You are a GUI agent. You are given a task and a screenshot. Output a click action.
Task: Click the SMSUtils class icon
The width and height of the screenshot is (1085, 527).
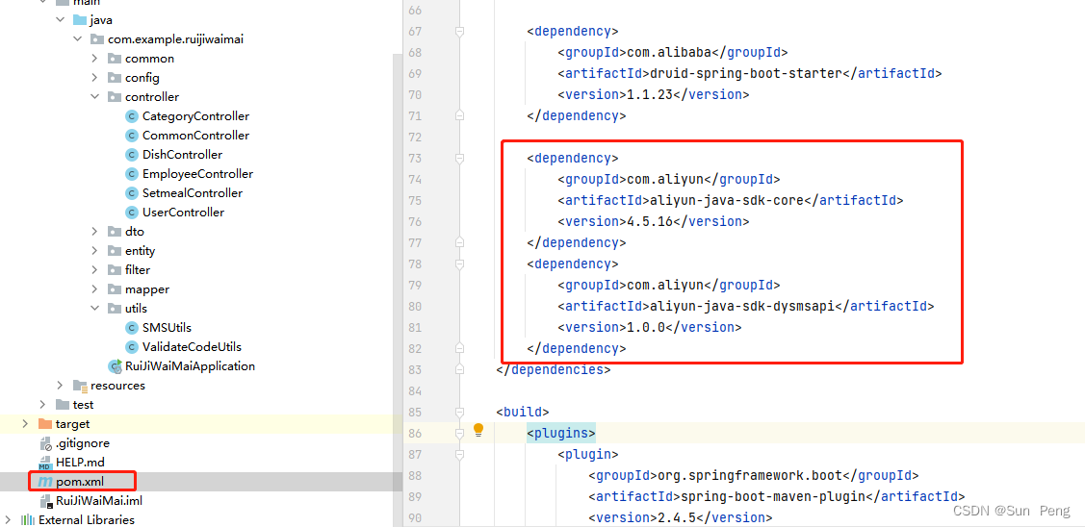pyautogui.click(x=132, y=327)
